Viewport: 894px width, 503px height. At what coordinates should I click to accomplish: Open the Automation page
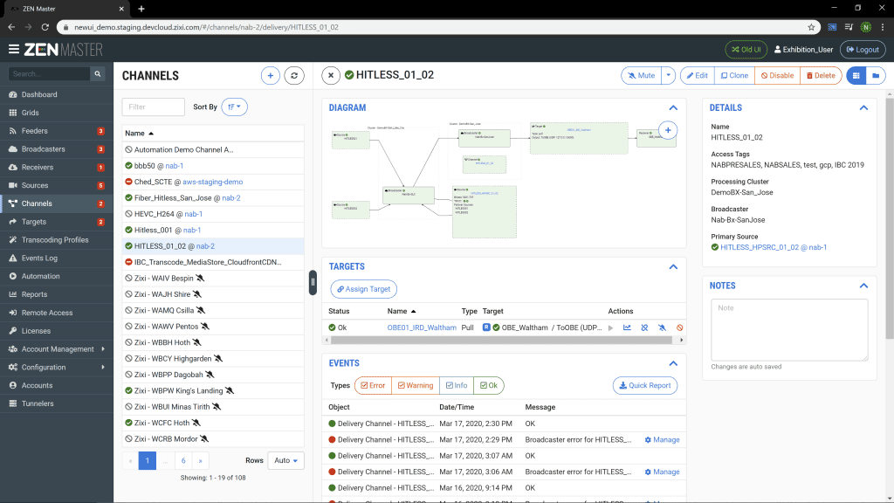[x=57, y=276]
